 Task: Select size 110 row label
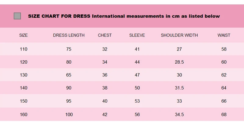point(24,49)
